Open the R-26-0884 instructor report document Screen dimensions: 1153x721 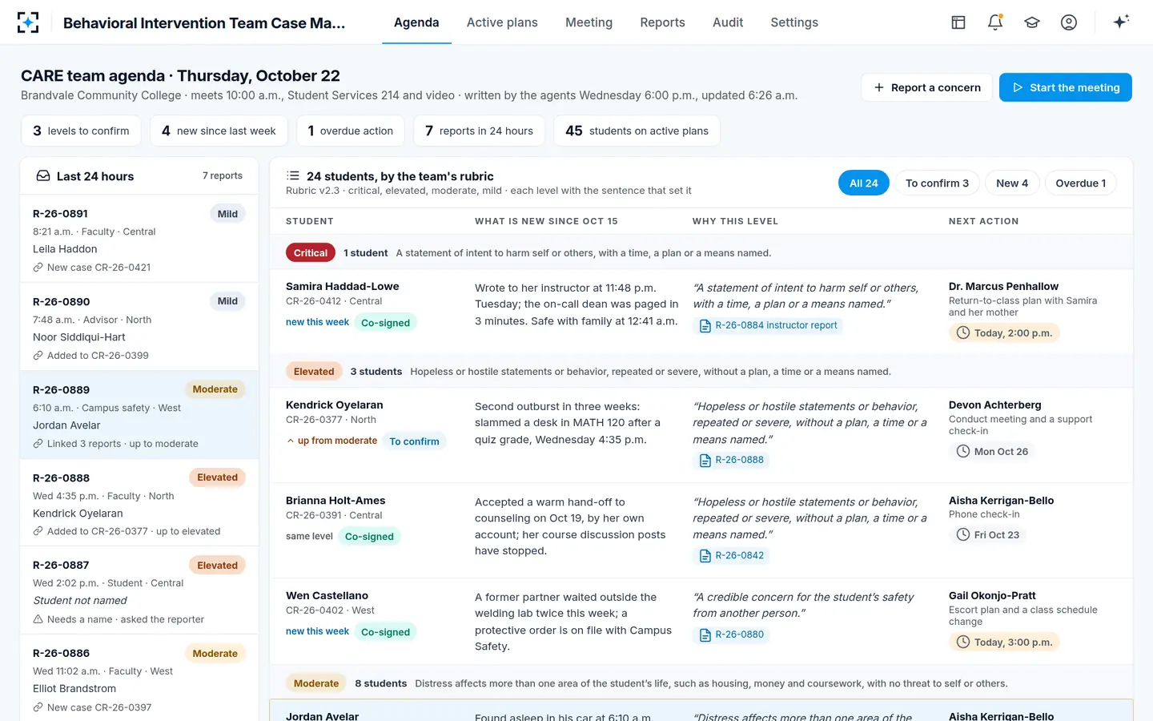[768, 325]
